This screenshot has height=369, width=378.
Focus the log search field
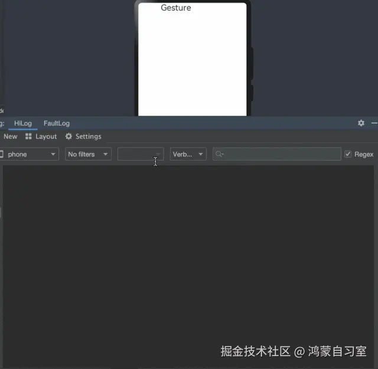pyautogui.click(x=277, y=154)
